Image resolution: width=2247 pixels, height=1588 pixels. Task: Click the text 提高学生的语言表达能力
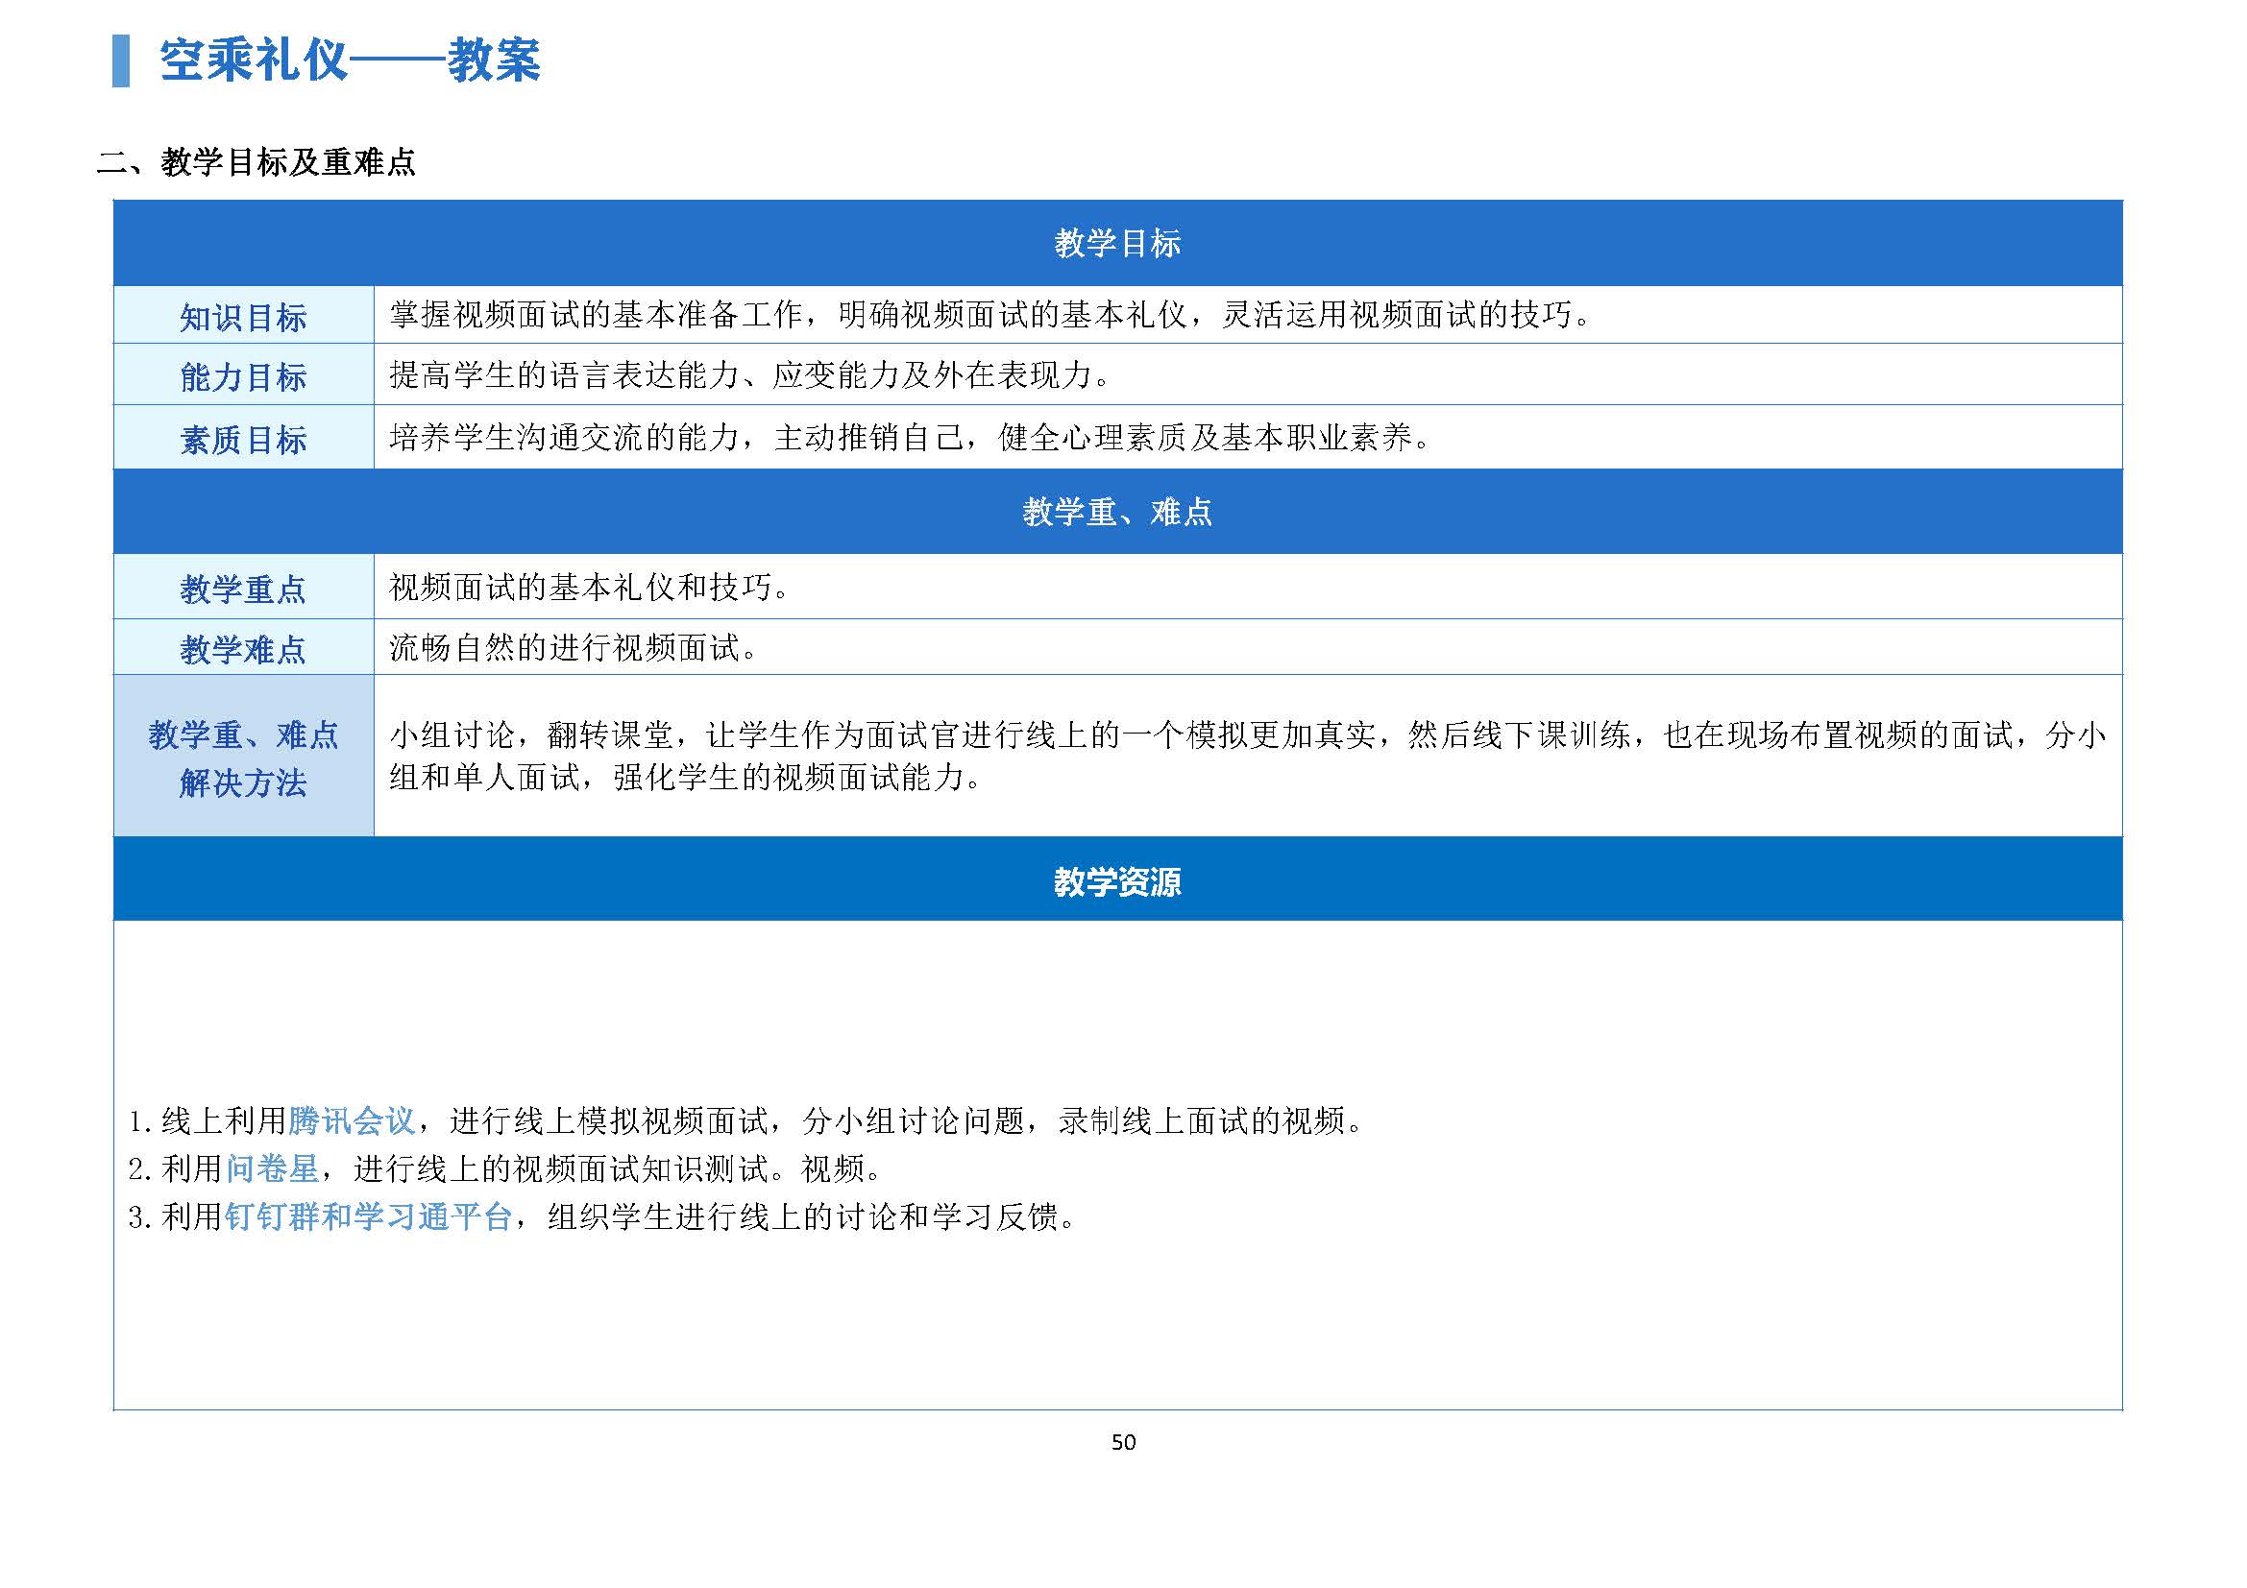[x=564, y=374]
